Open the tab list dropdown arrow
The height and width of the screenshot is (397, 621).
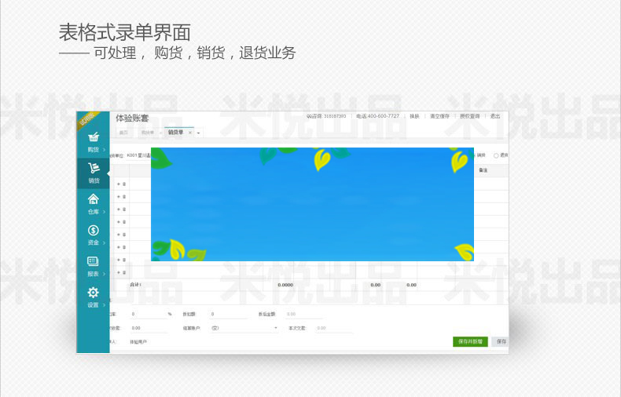pyautogui.click(x=199, y=133)
